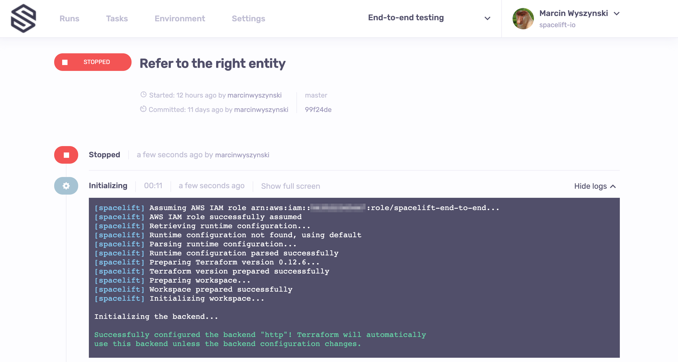Click the commit icon beside Committed
This screenshot has height=362, width=678.
pos(143,109)
